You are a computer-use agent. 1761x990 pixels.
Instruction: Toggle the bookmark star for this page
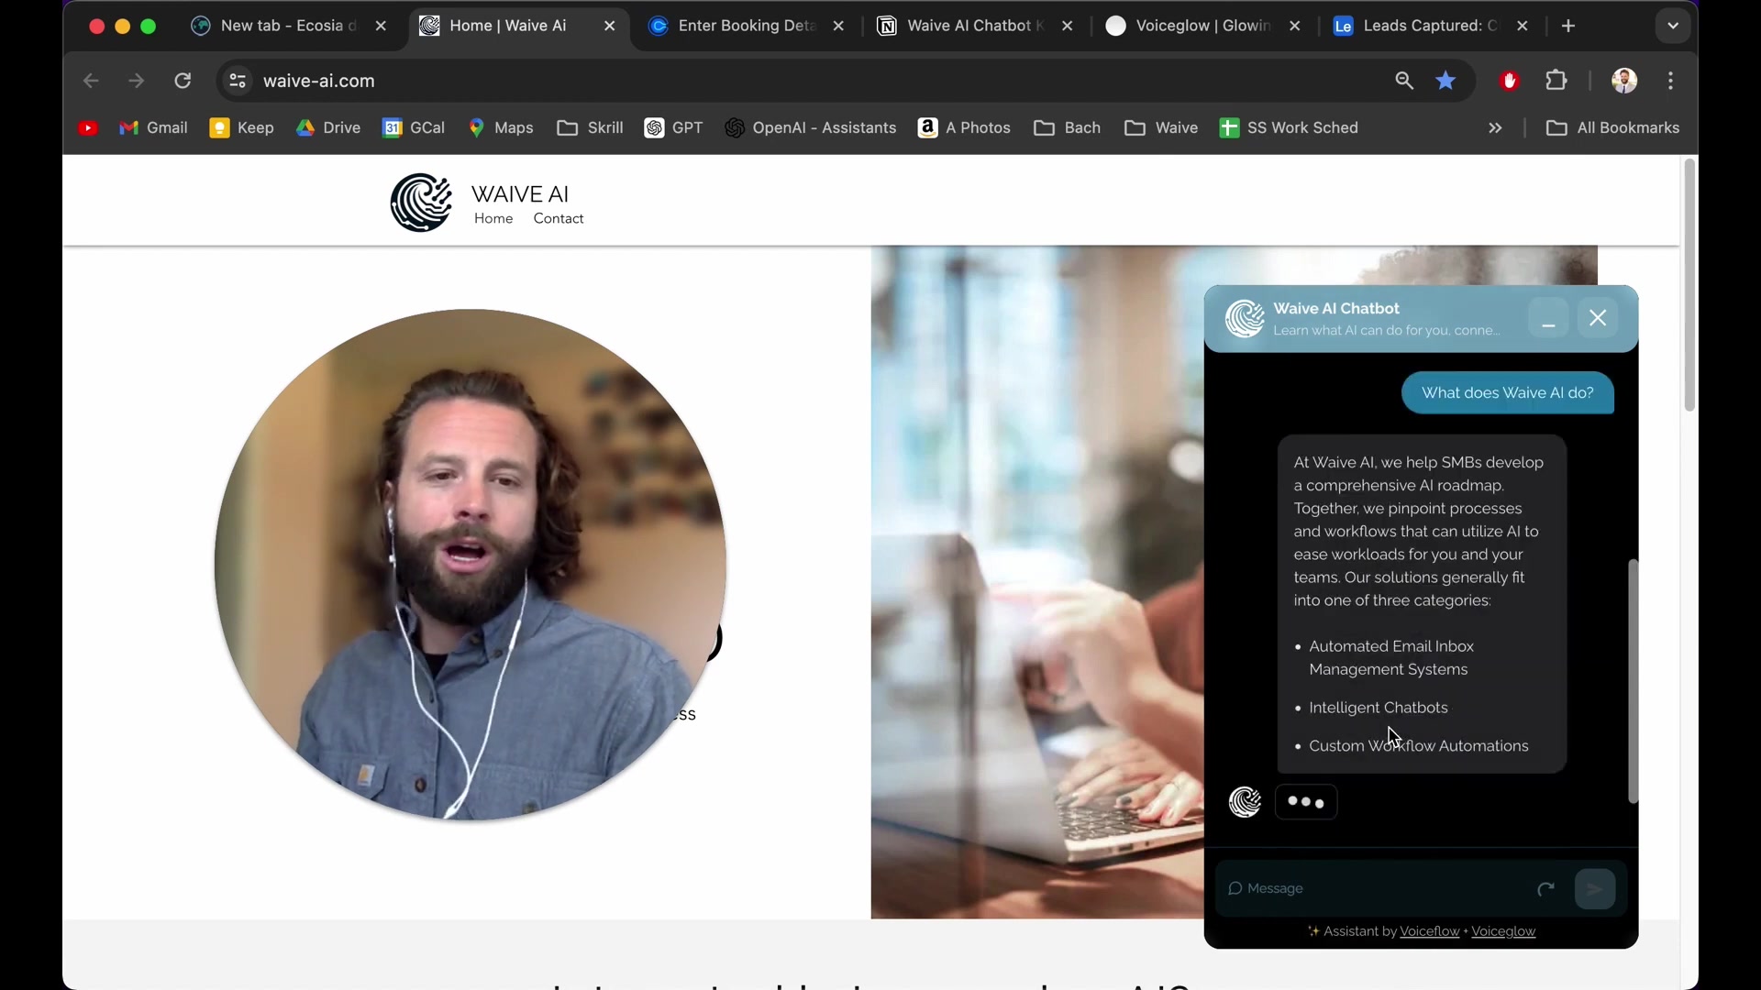coord(1446,81)
